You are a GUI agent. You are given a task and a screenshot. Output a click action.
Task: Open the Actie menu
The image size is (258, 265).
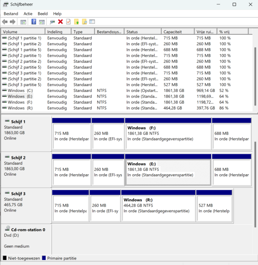click(28, 14)
